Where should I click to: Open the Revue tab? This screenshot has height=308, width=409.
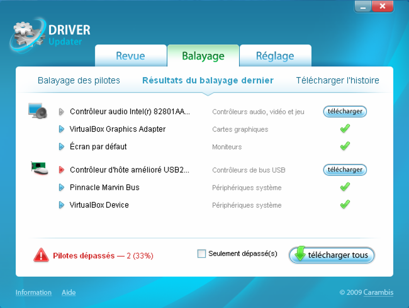[x=131, y=56]
